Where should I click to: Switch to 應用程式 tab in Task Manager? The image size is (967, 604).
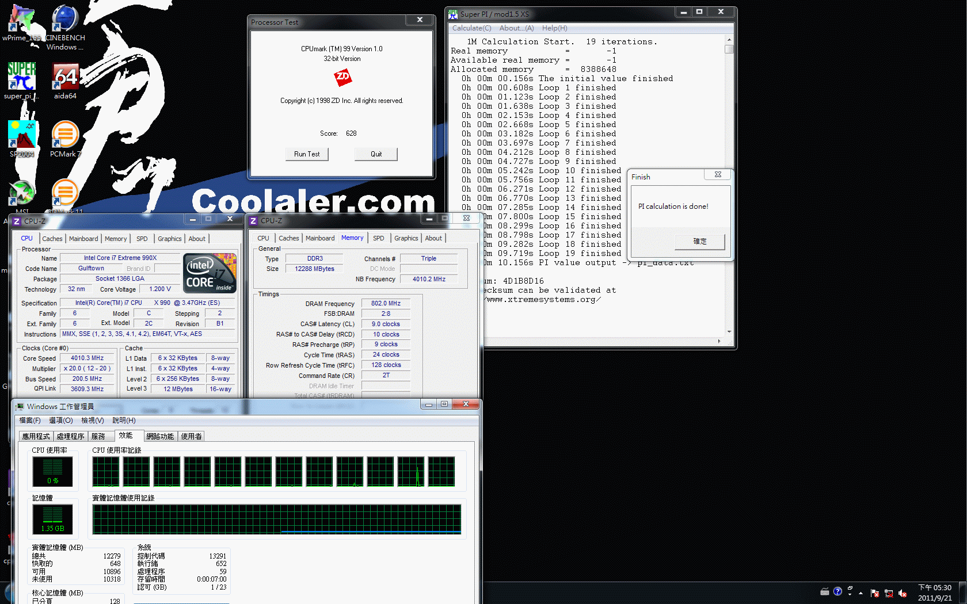(x=36, y=437)
